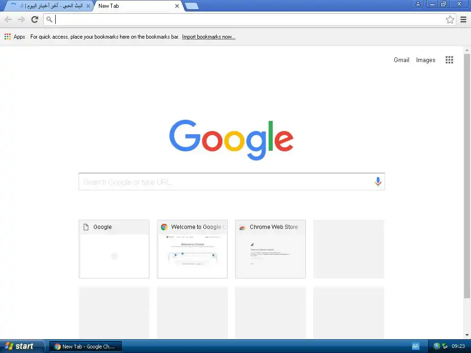The width and height of the screenshot is (471, 353).
Task: Open the Google apps grid icon
Action: 449,60
